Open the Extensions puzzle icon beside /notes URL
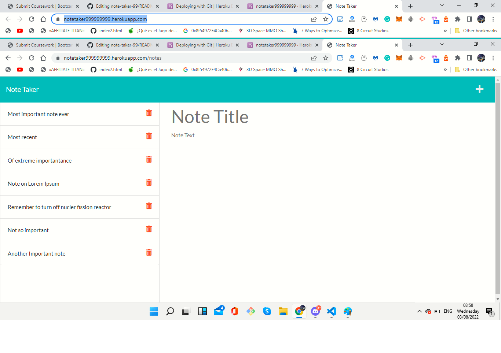 458,58
